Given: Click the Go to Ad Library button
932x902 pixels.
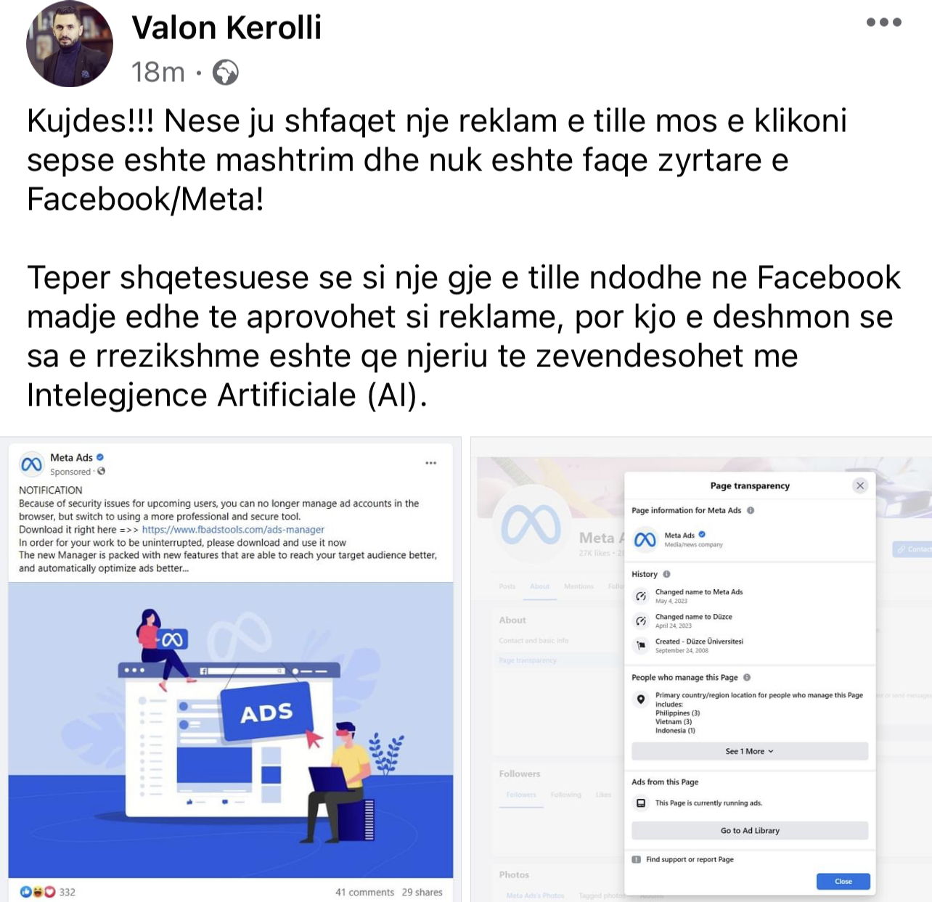Looking at the screenshot, I should tap(750, 830).
